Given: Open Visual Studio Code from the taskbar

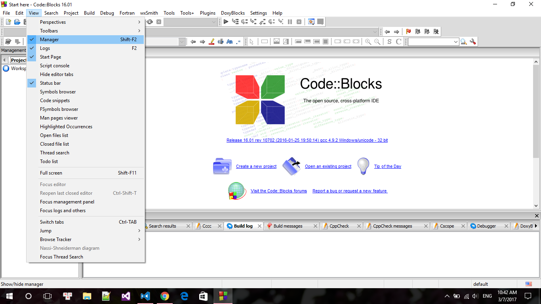Looking at the screenshot, I should (145, 296).
